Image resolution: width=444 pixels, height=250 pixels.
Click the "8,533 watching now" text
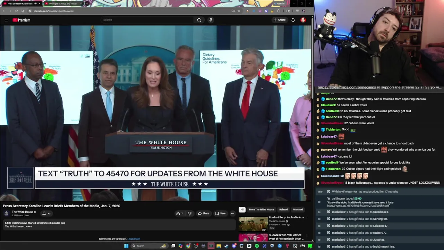[16, 223]
